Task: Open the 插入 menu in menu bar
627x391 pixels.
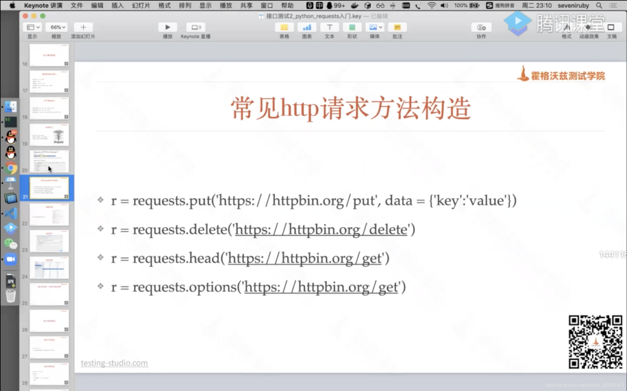Action: coord(117,5)
